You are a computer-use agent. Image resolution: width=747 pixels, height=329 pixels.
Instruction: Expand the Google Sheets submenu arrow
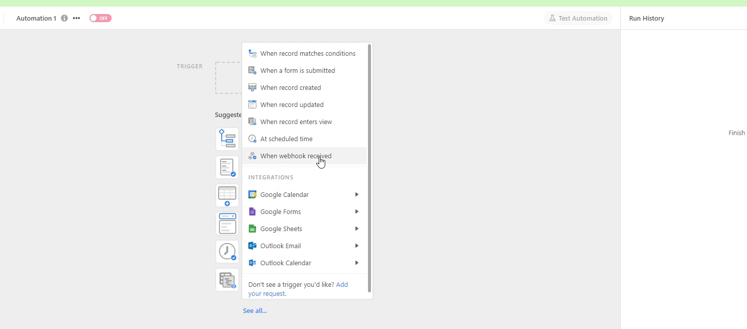click(356, 229)
